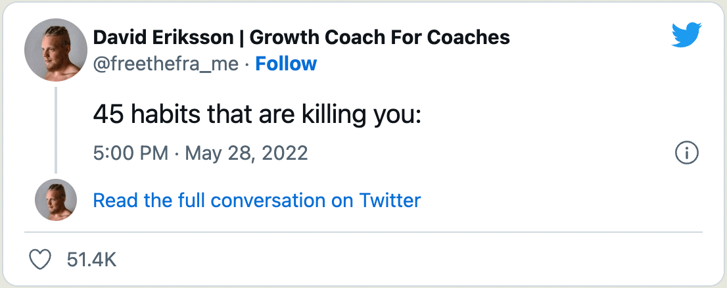Open the 5:00 PM time text
Image resolution: width=727 pixels, height=288 pixels.
[131, 153]
